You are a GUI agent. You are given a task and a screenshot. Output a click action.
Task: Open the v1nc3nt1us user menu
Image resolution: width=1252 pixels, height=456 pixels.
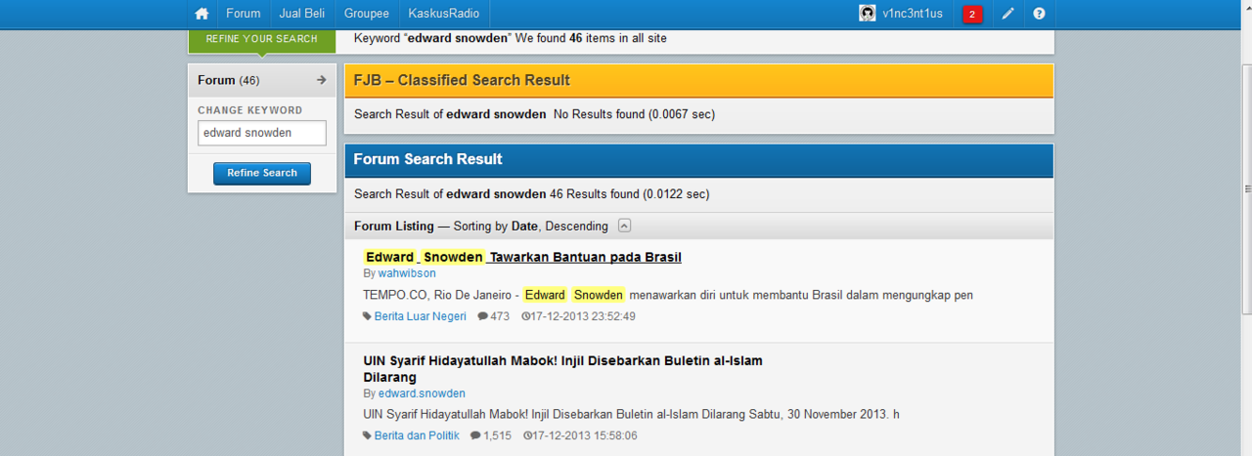[x=912, y=14]
